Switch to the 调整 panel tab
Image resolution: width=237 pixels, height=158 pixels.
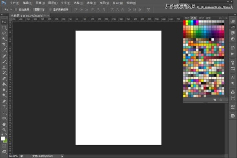(208, 18)
